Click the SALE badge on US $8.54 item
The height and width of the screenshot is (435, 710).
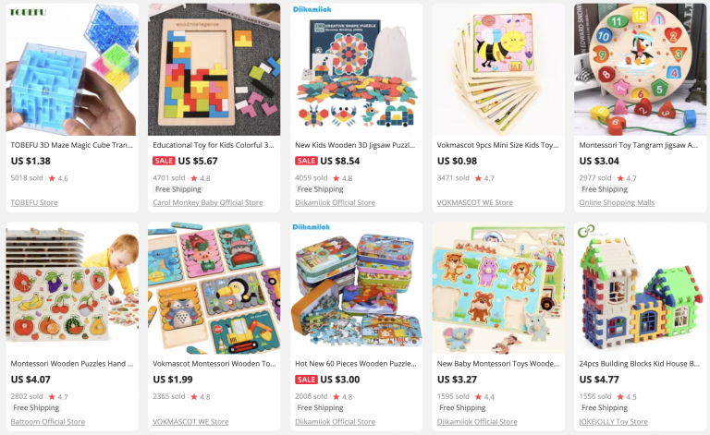pyautogui.click(x=306, y=161)
